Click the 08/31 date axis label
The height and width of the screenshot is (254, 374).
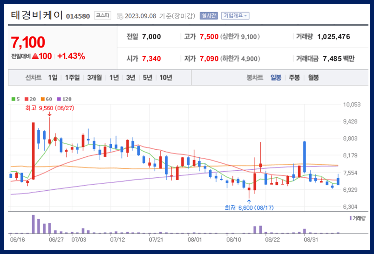311,240
